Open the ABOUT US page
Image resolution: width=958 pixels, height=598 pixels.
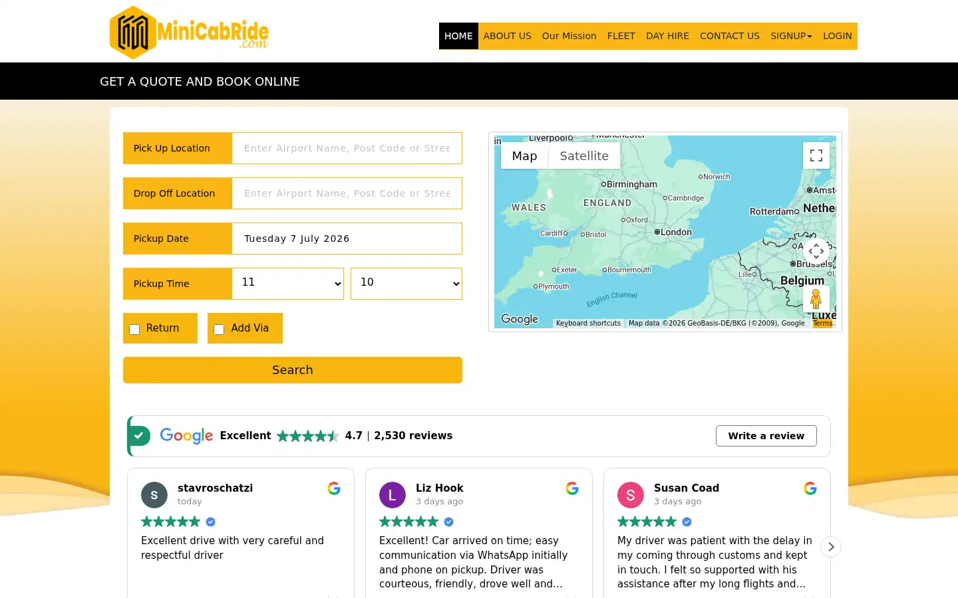(508, 36)
